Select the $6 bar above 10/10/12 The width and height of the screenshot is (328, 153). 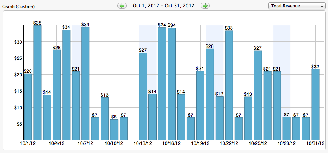(114, 130)
